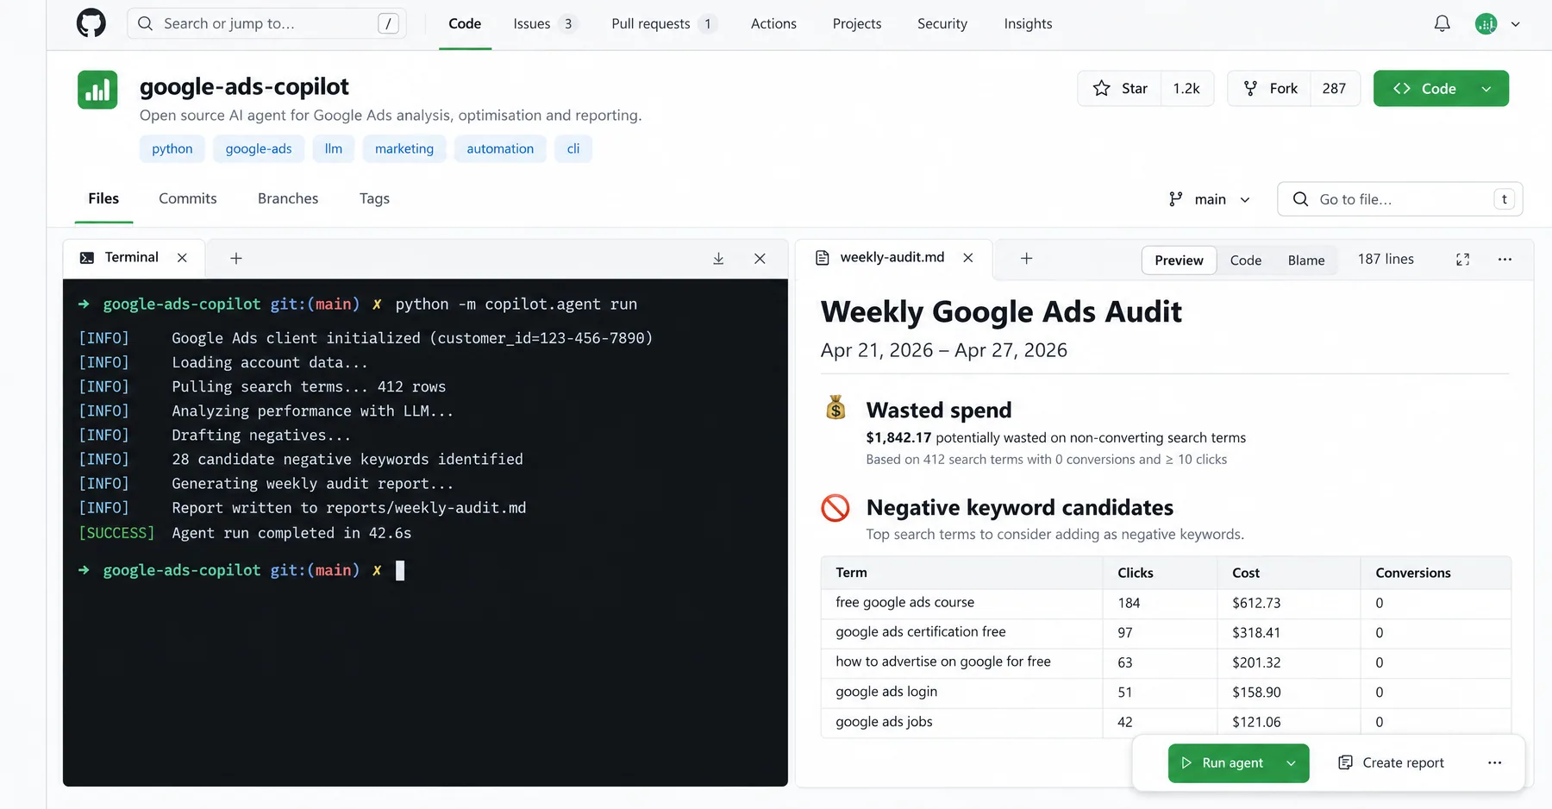The width and height of the screenshot is (1552, 809).
Task: Close the weekly-audit.md tab
Action: [968, 258]
